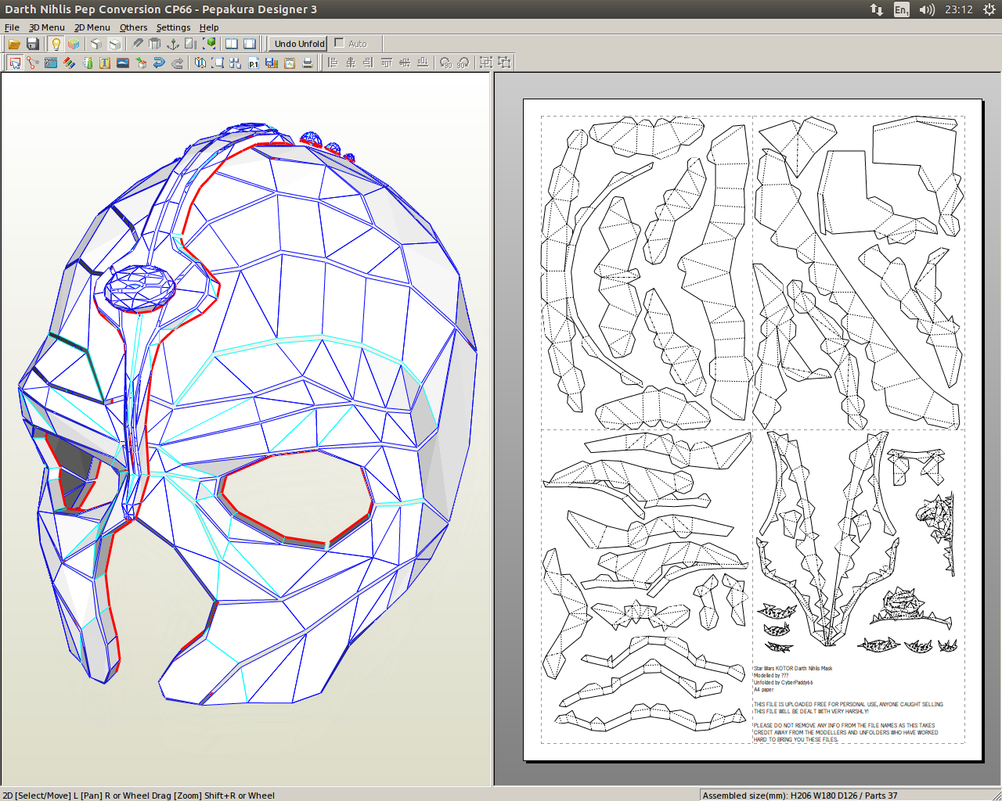Open the File menu

pyautogui.click(x=12, y=27)
